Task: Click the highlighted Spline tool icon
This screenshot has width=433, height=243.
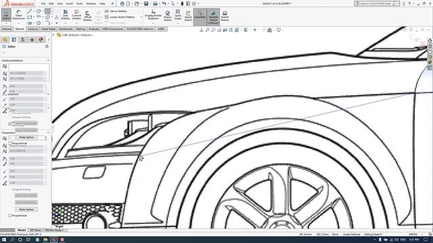Action: [48, 11]
